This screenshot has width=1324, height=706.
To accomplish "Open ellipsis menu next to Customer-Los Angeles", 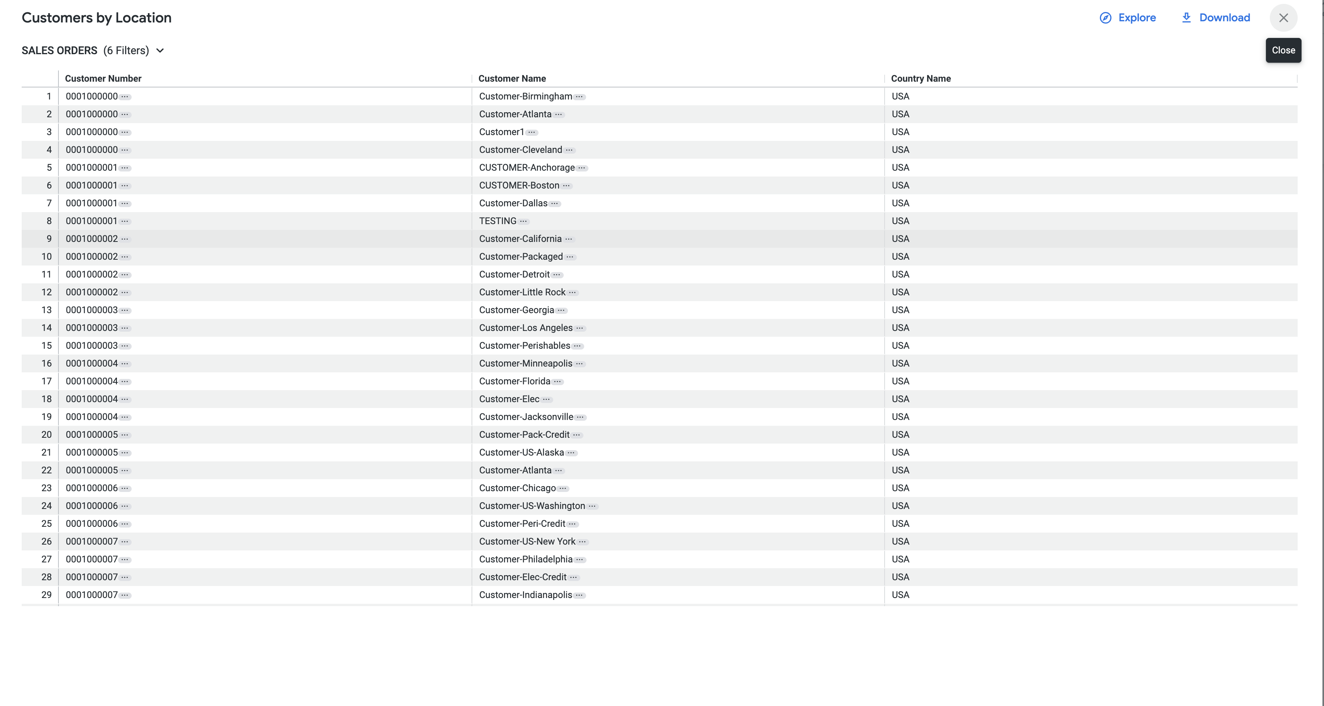I will (580, 328).
